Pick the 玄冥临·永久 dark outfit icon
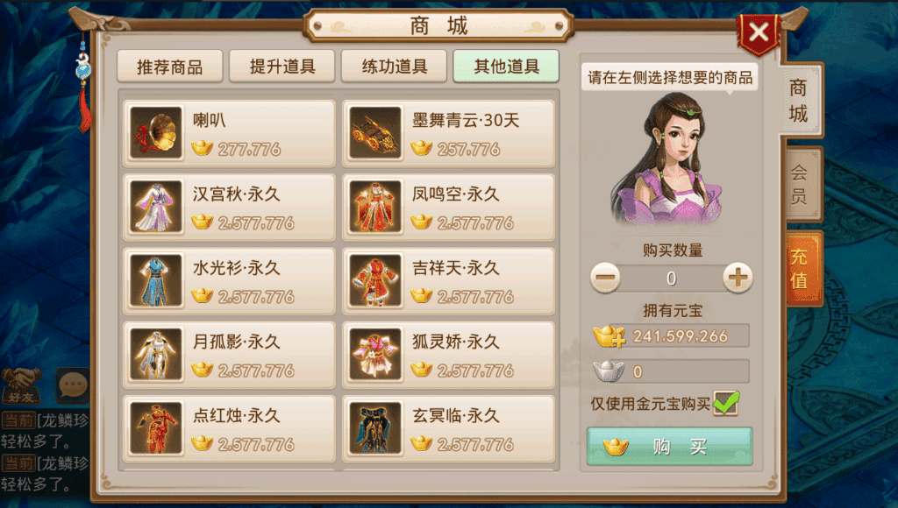The height and width of the screenshot is (508, 898). click(x=375, y=428)
